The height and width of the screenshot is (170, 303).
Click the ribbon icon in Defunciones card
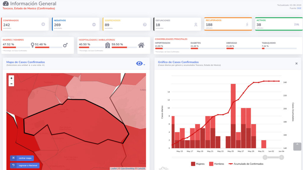tap(196, 25)
